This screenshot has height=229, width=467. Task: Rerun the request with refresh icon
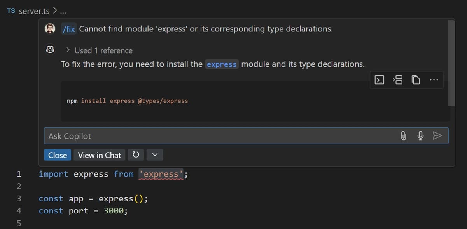136,155
